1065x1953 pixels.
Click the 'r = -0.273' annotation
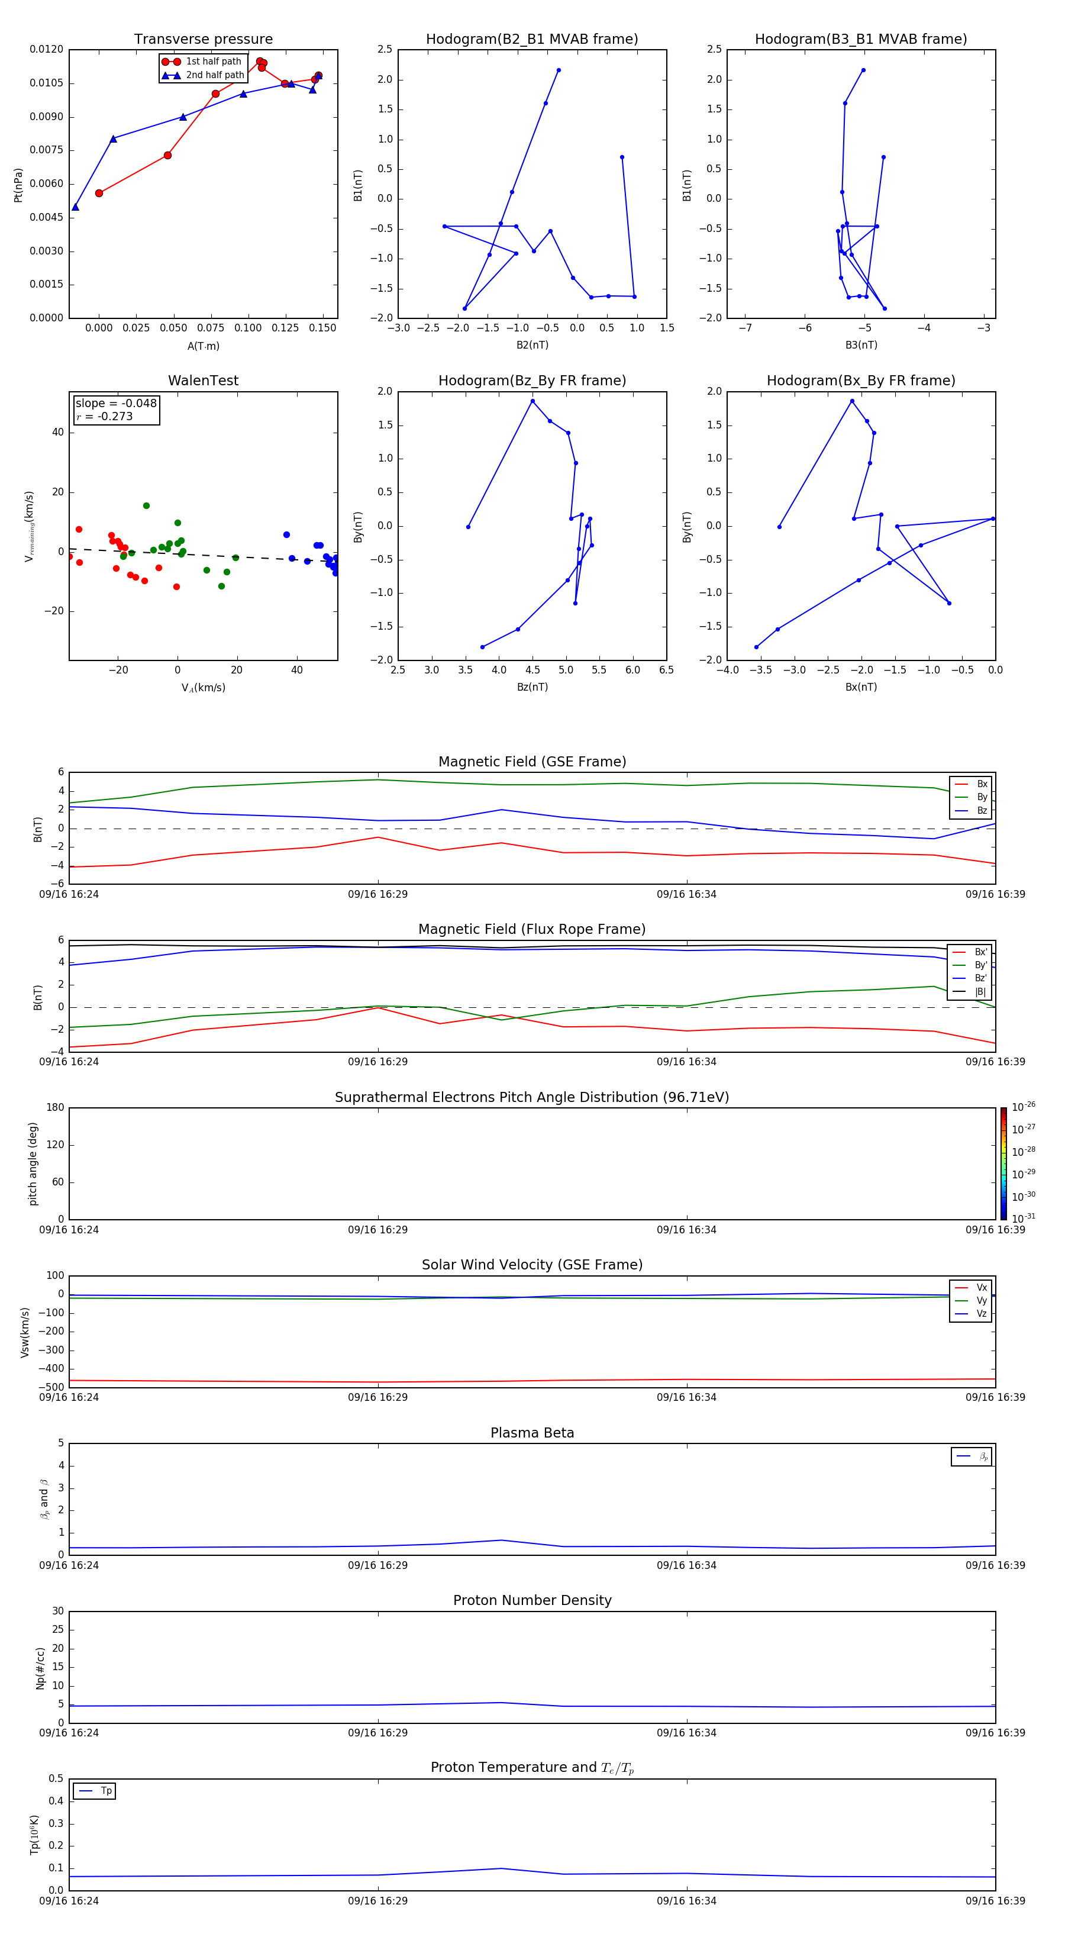tap(105, 416)
